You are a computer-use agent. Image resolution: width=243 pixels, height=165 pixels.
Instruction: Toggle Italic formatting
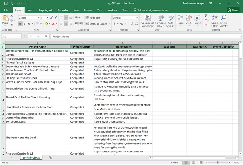pyautogui.click(x=25, y=24)
